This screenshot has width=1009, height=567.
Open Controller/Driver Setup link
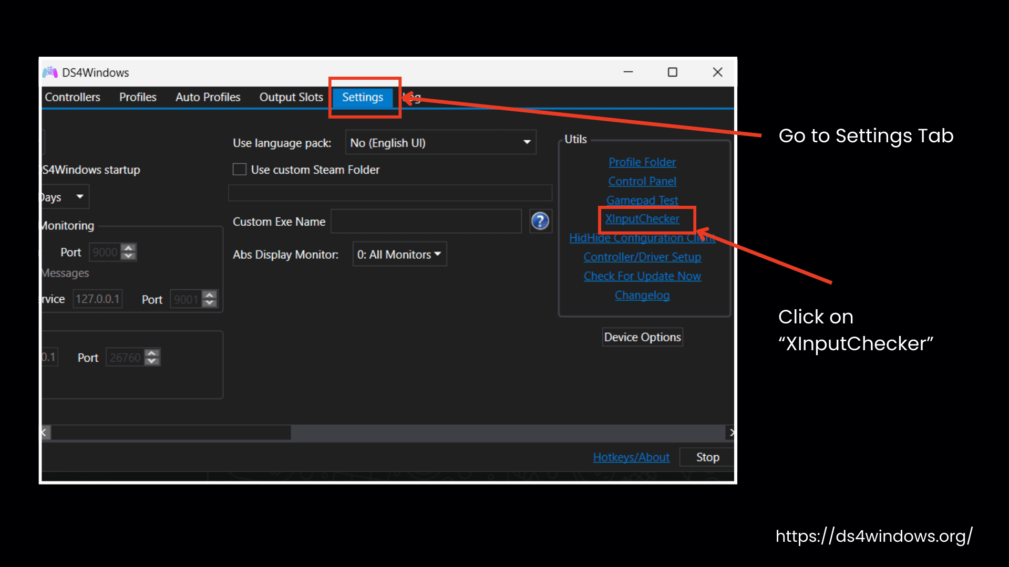642,257
